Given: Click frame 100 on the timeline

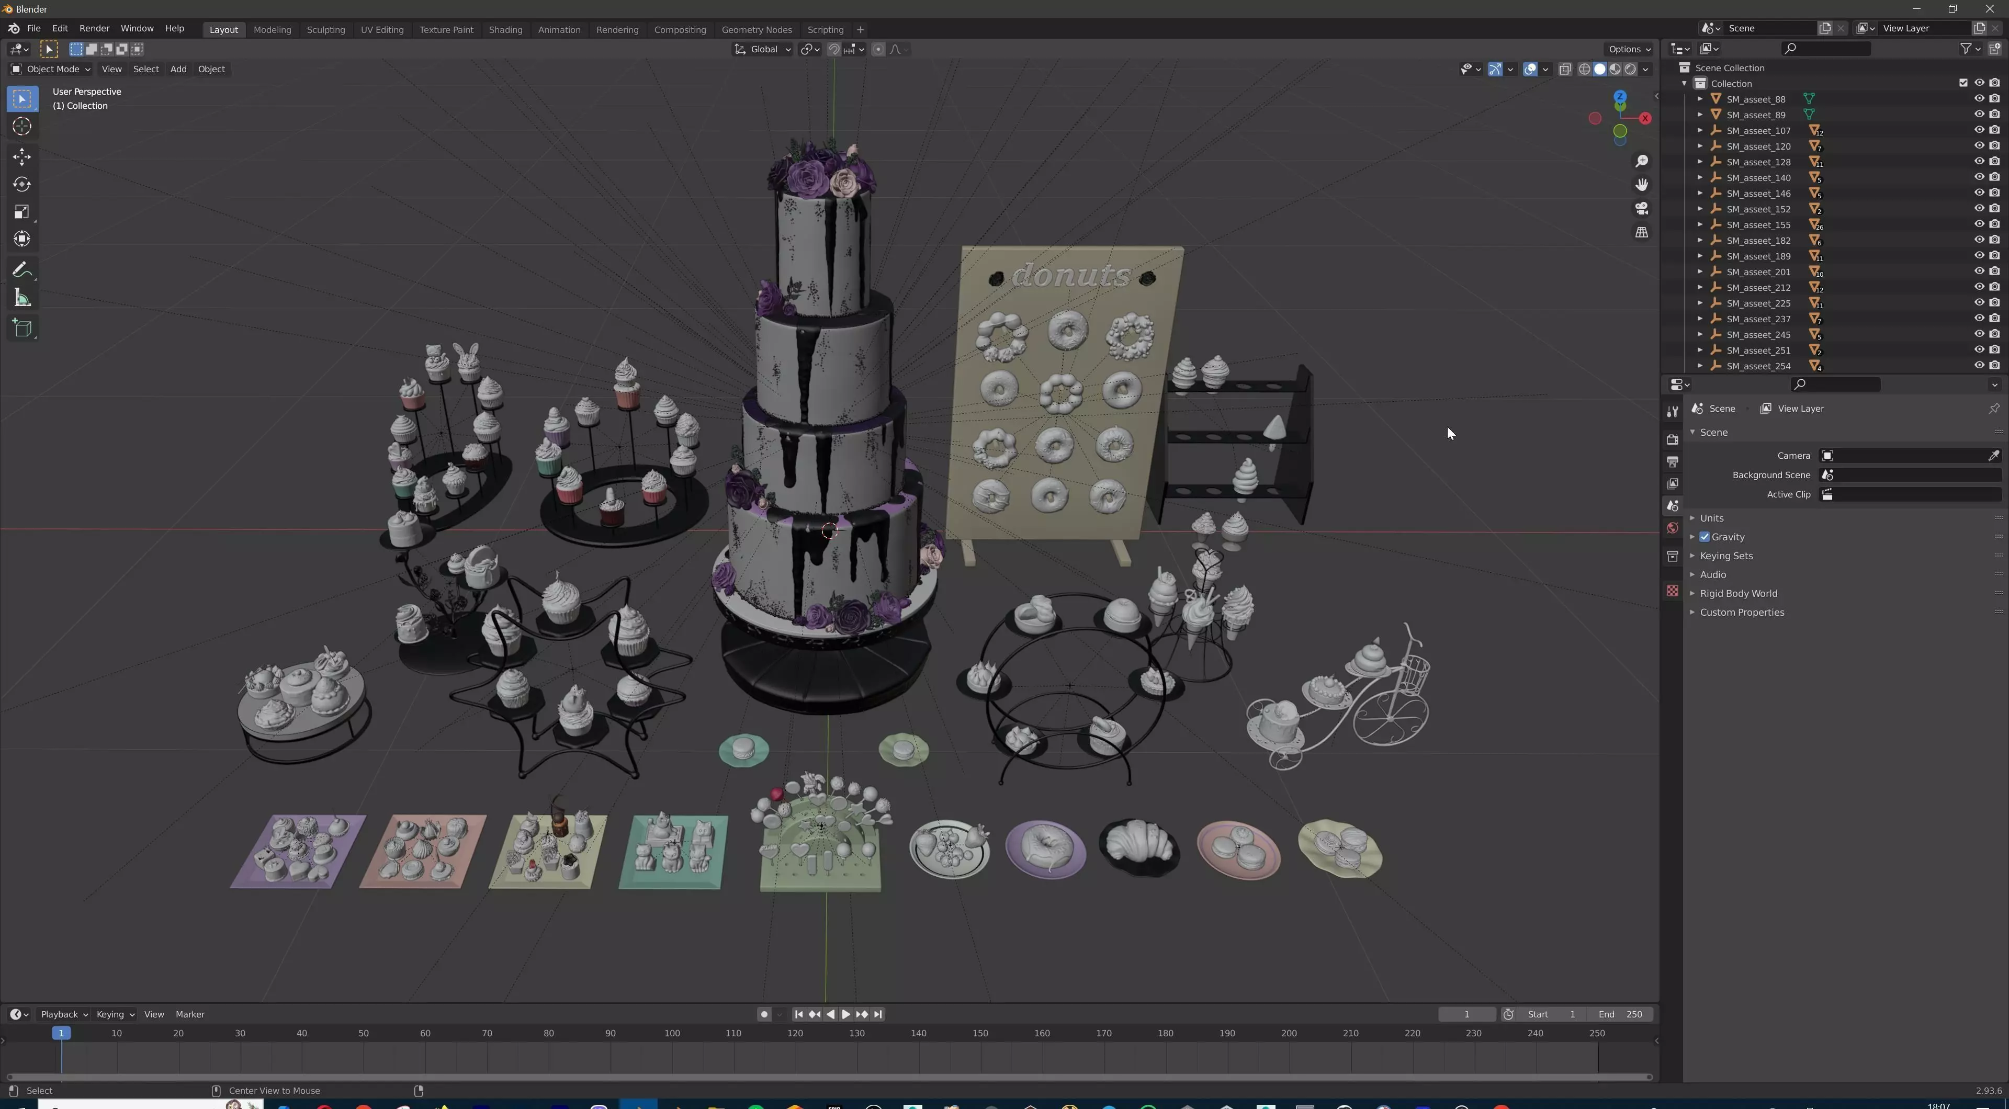Looking at the screenshot, I should 671,1033.
